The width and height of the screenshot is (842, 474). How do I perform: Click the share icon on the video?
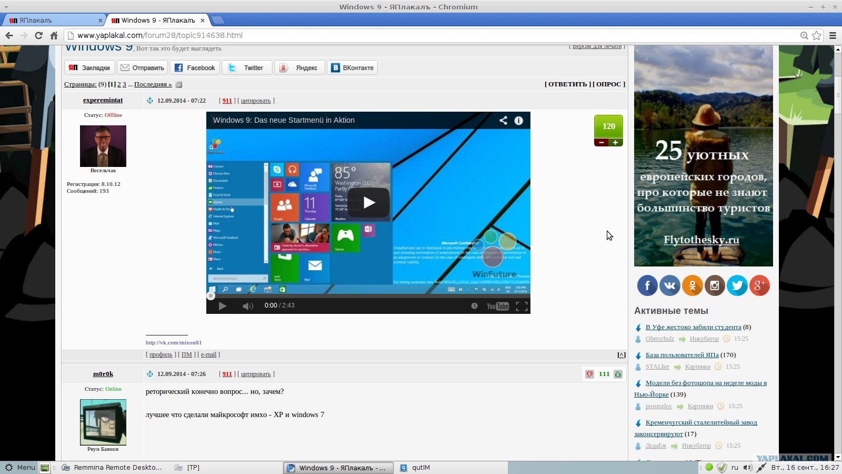click(x=503, y=120)
